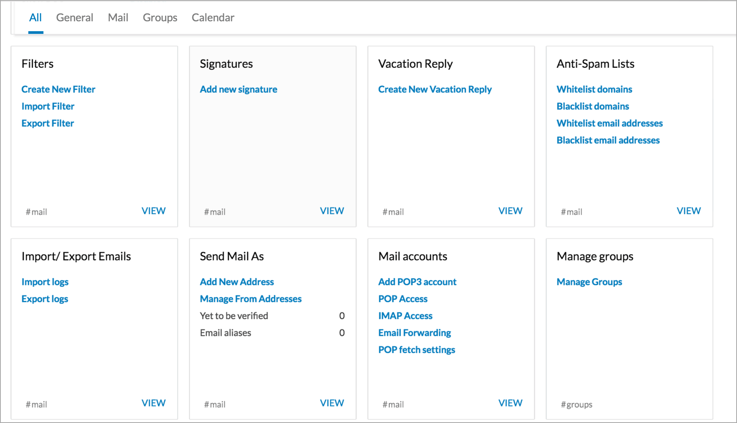Open Email Forwarding settings
Viewport: 737px width, 423px height.
tap(414, 333)
